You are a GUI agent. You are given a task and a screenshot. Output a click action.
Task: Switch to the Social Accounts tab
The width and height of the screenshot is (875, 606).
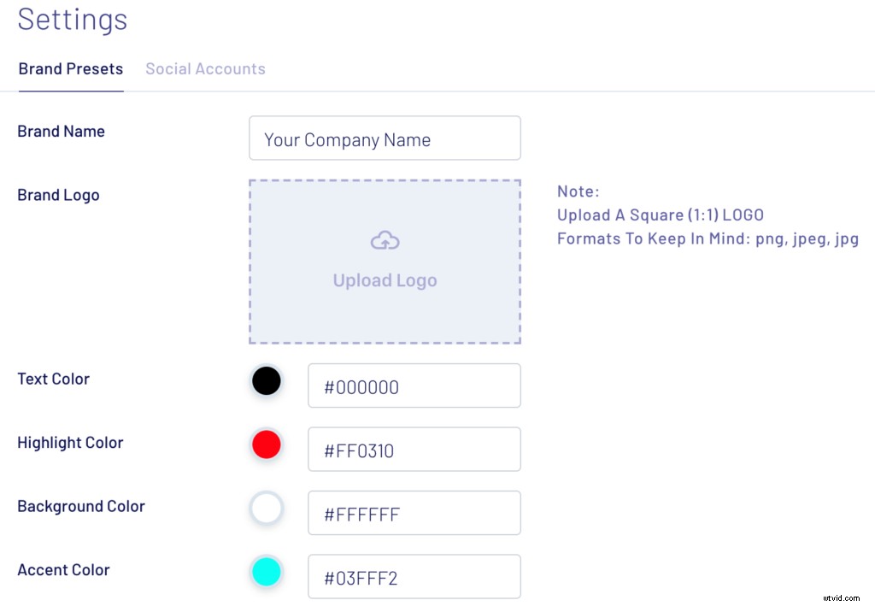tap(205, 69)
